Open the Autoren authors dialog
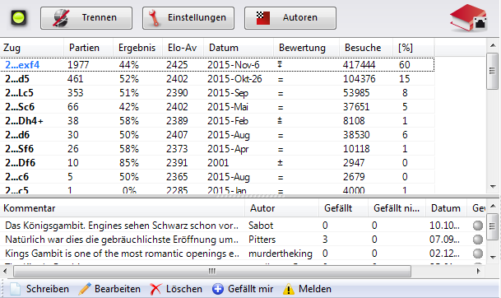The image size is (501, 298). coord(290,18)
